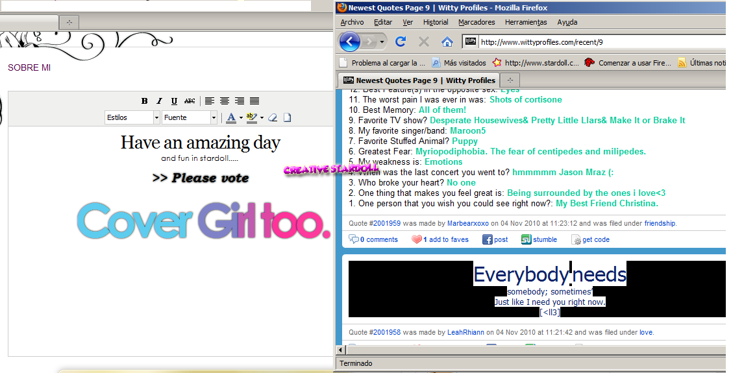The image size is (731, 373).
Task: Select the Newest Quotes Page 9 tab
Action: point(419,80)
